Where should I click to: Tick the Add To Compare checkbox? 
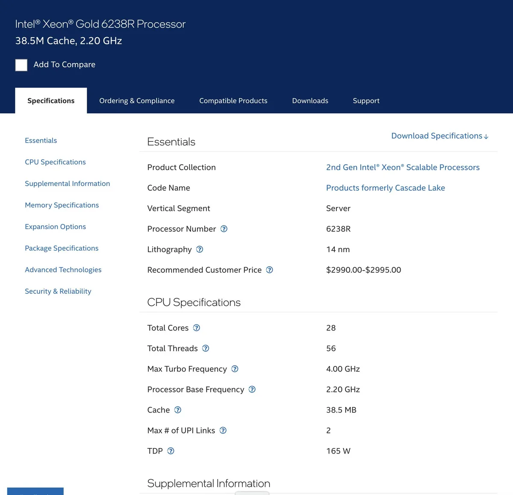[x=21, y=65]
